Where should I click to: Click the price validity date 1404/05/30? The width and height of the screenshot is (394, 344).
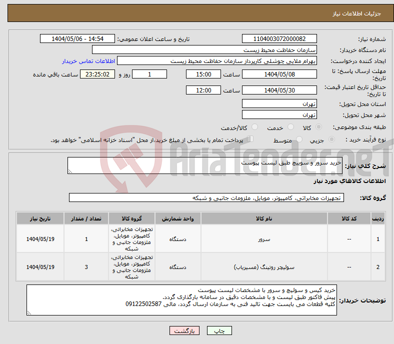click(279, 90)
